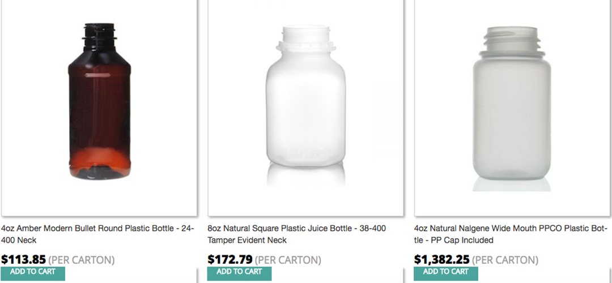
Task: Add the $1,382.25 Nalgene bottle to cart
Action: [446, 273]
